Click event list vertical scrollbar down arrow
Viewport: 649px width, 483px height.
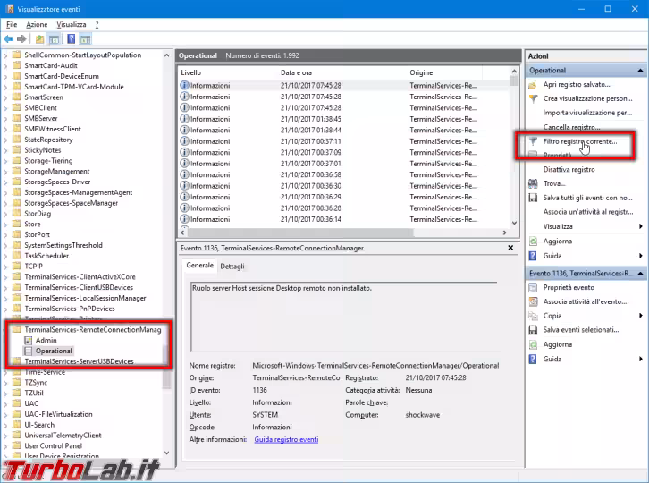pos(514,223)
